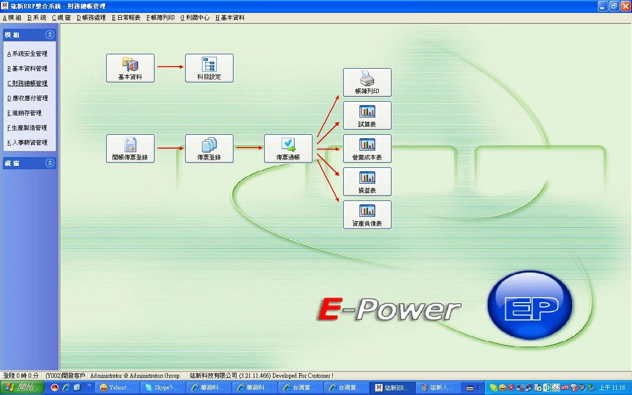Image resolution: width=632 pixels, height=395 pixels.
Task: Open the F 帳簿列印 menu
Action: pos(160,18)
